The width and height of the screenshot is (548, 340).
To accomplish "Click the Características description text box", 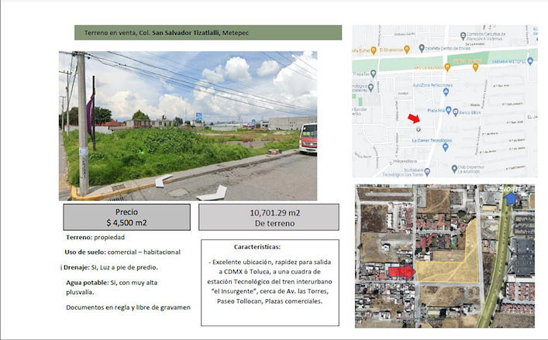I will (x=269, y=282).
